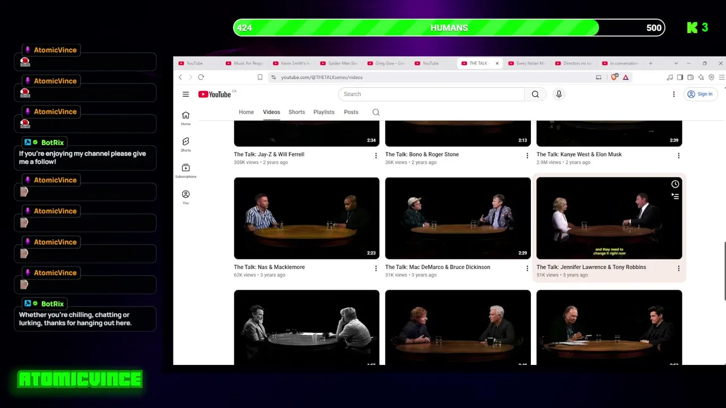Switch to the Music for People browser tab

(244, 63)
